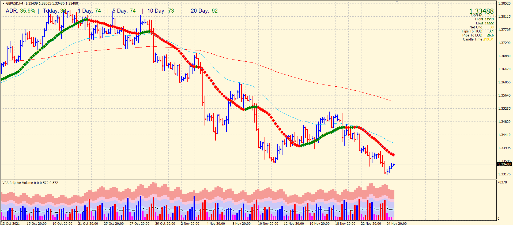Image resolution: width=513 pixels, height=225 pixels.
Task: Click the last red diamond of trend line
Action: pos(393,155)
